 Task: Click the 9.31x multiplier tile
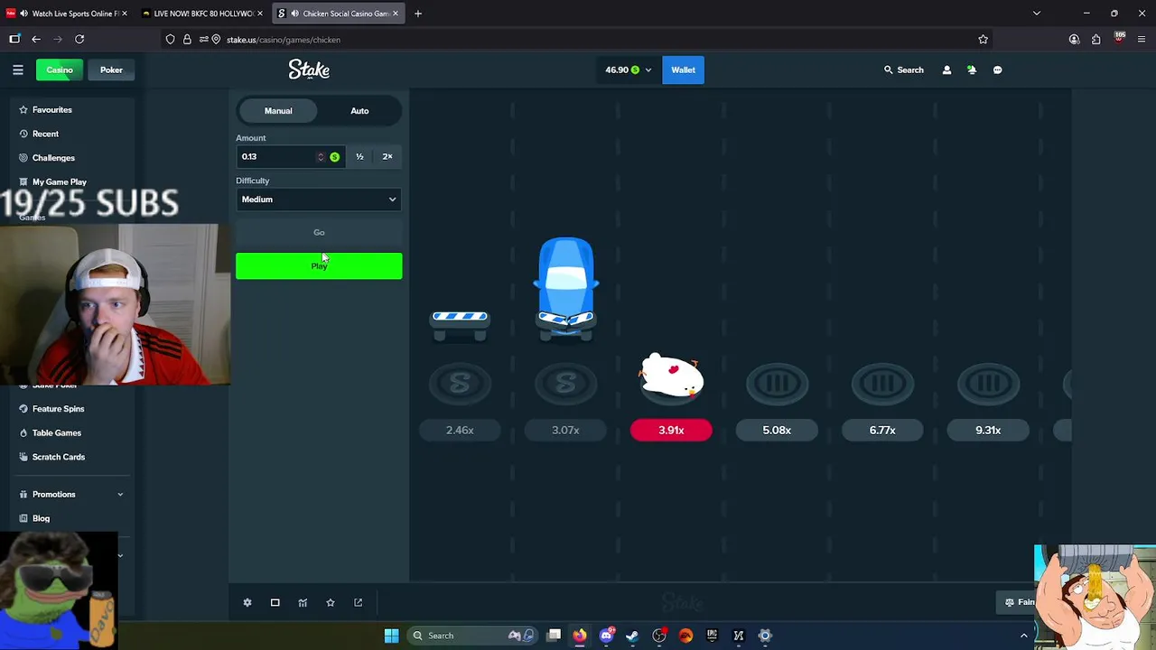click(x=988, y=430)
